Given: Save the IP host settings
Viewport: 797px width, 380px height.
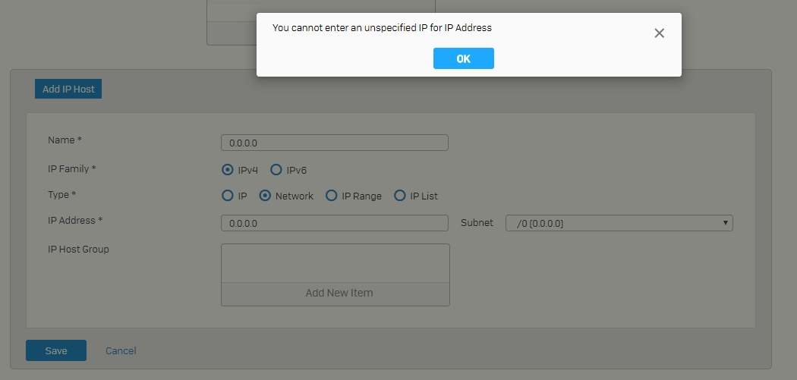Looking at the screenshot, I should (56, 350).
